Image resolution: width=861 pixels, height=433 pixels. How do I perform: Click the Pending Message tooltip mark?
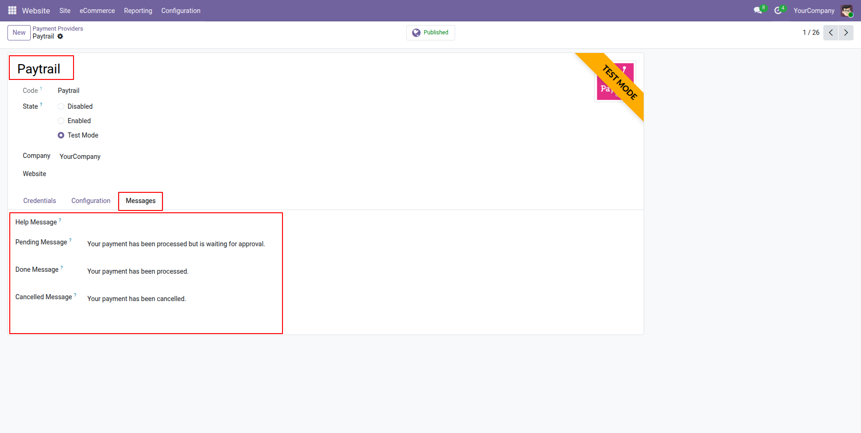pyautogui.click(x=70, y=240)
